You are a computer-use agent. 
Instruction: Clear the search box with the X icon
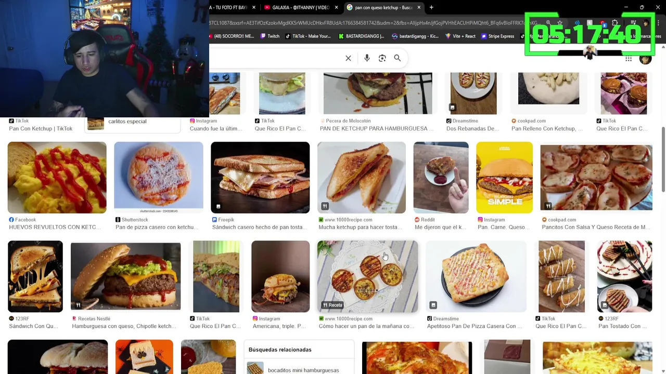coord(348,58)
